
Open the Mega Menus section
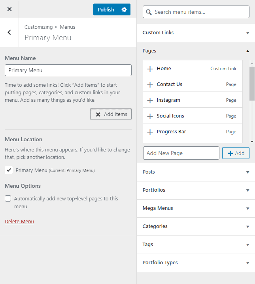(196, 208)
